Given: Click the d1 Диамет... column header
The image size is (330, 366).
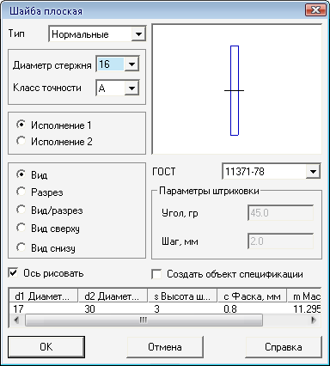Looking at the screenshot, I should (44, 296).
